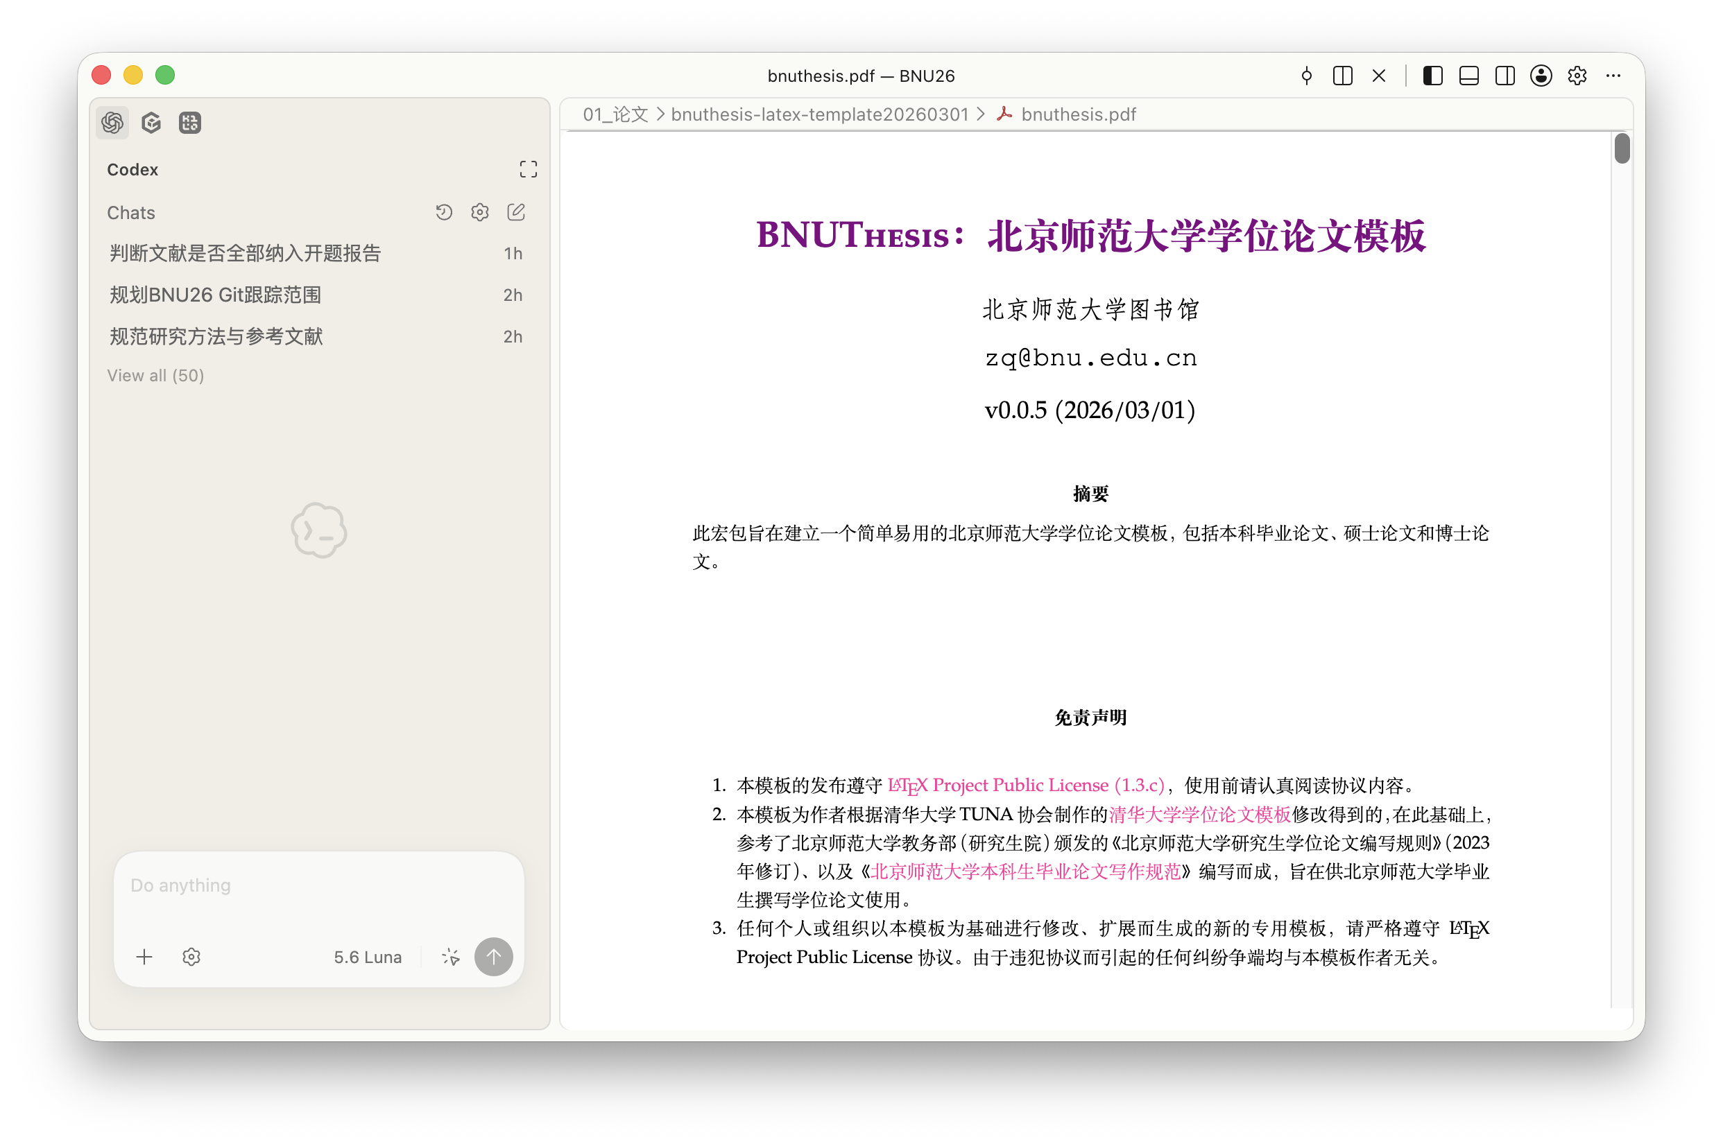Click the '摘要' heading in the PDF
This screenshot has height=1144, width=1723.
tap(1090, 494)
